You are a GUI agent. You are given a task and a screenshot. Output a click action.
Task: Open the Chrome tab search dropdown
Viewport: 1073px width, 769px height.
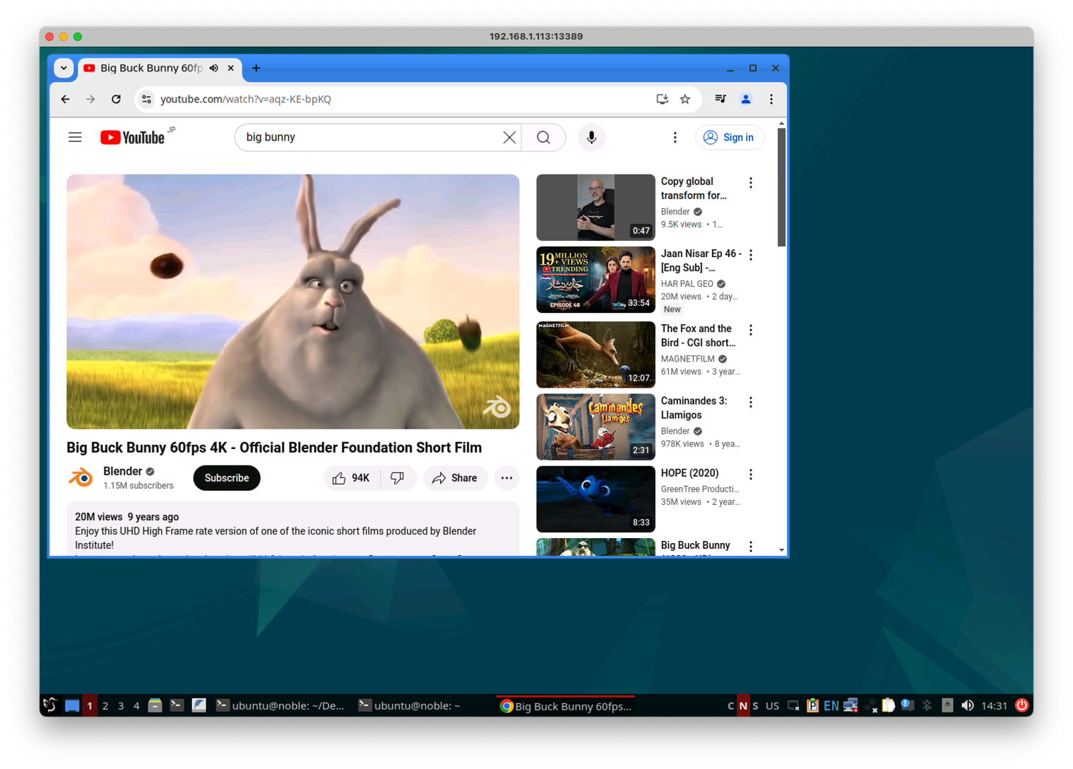pyautogui.click(x=64, y=68)
